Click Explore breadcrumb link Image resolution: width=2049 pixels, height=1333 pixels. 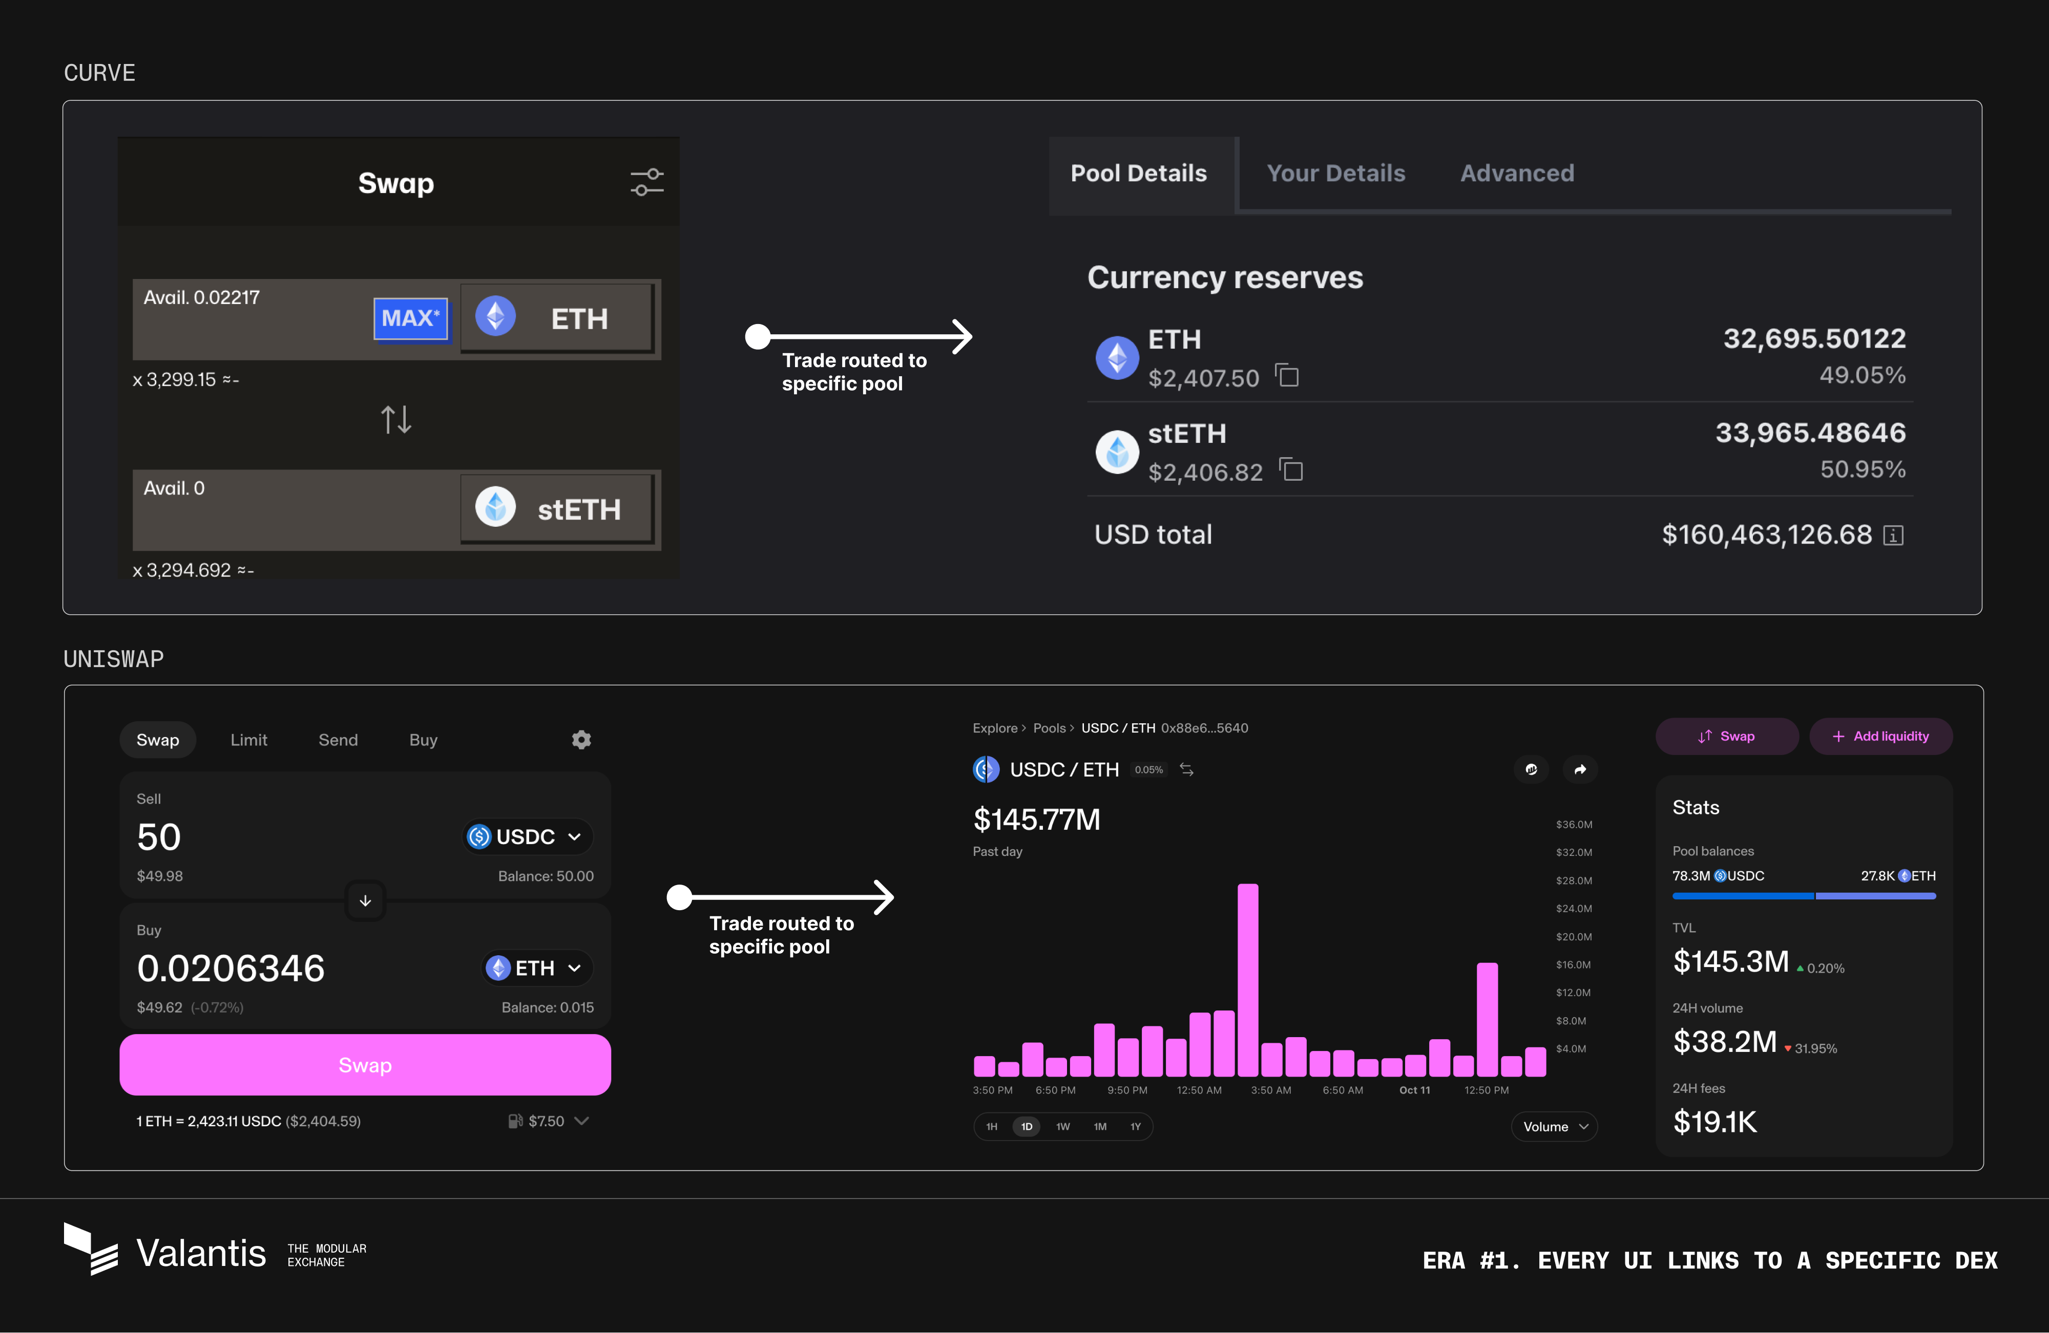click(x=994, y=728)
